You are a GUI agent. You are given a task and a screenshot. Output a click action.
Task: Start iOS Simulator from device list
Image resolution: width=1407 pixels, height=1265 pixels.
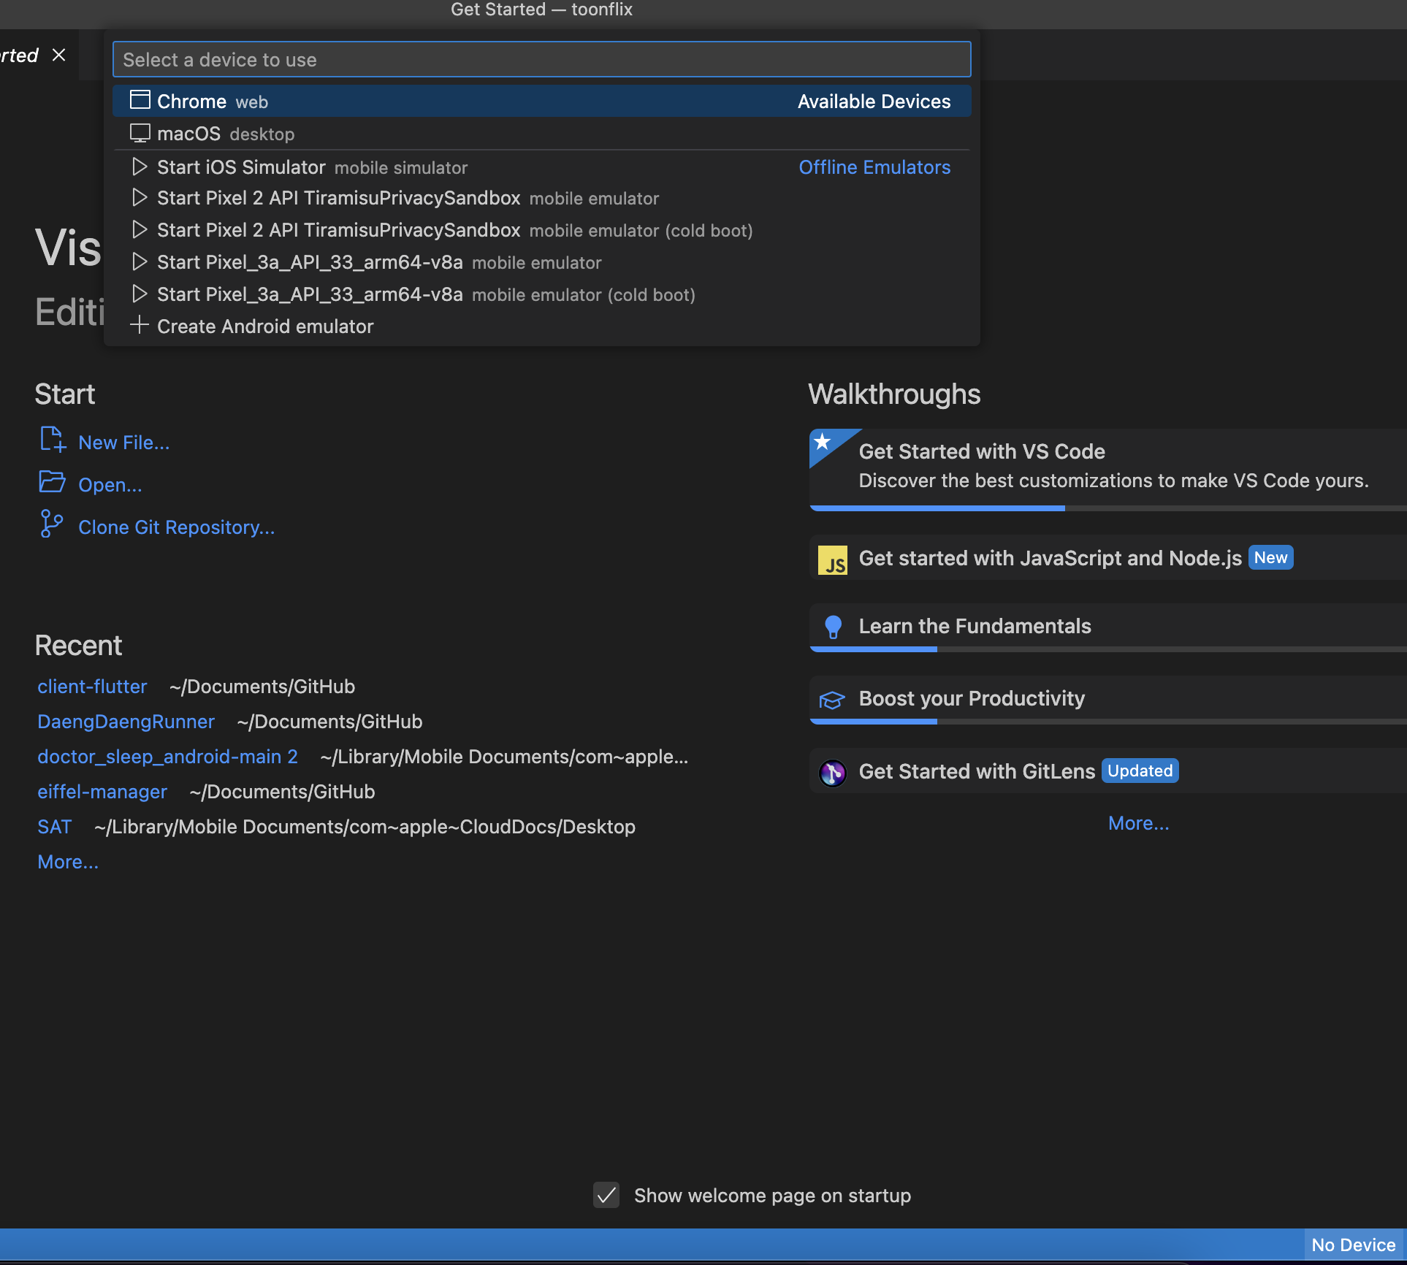click(241, 167)
